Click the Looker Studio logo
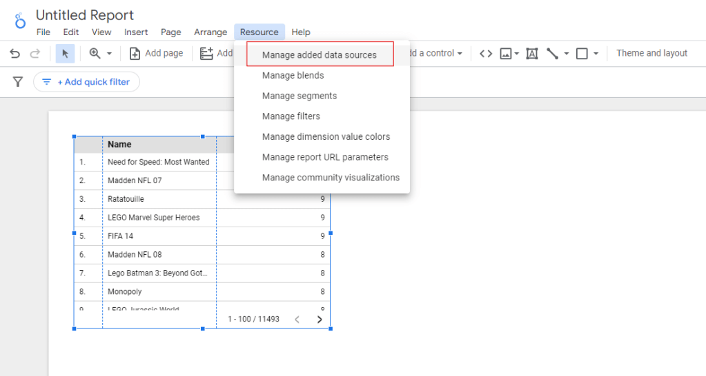 (x=20, y=21)
